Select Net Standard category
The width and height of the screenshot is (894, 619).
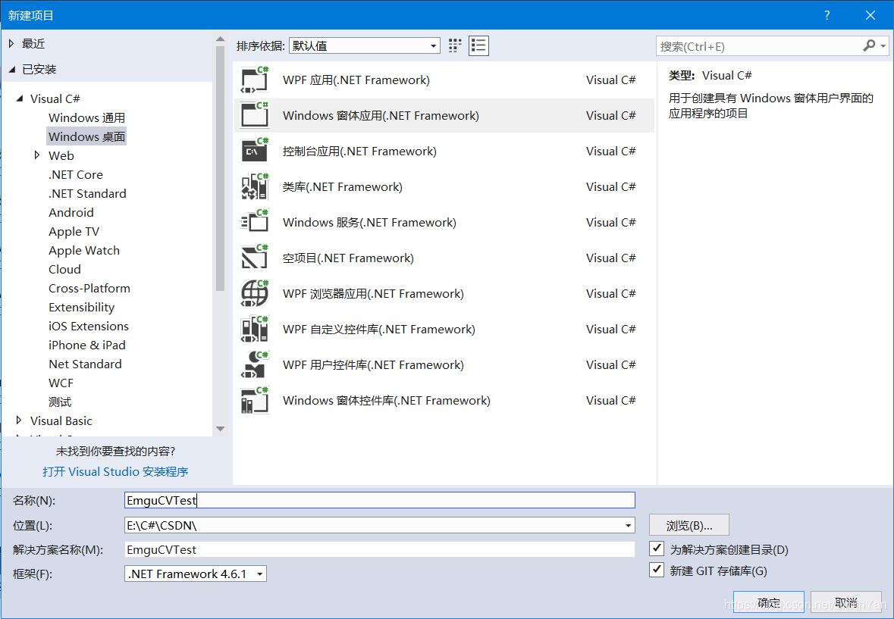point(86,364)
